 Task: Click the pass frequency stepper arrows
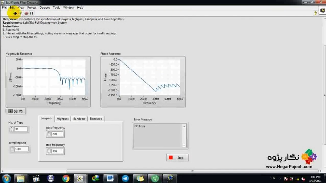(49, 134)
